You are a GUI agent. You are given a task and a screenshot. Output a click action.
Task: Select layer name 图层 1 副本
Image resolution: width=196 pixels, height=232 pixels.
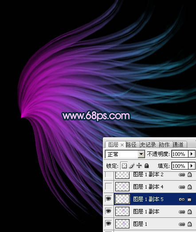146,212
